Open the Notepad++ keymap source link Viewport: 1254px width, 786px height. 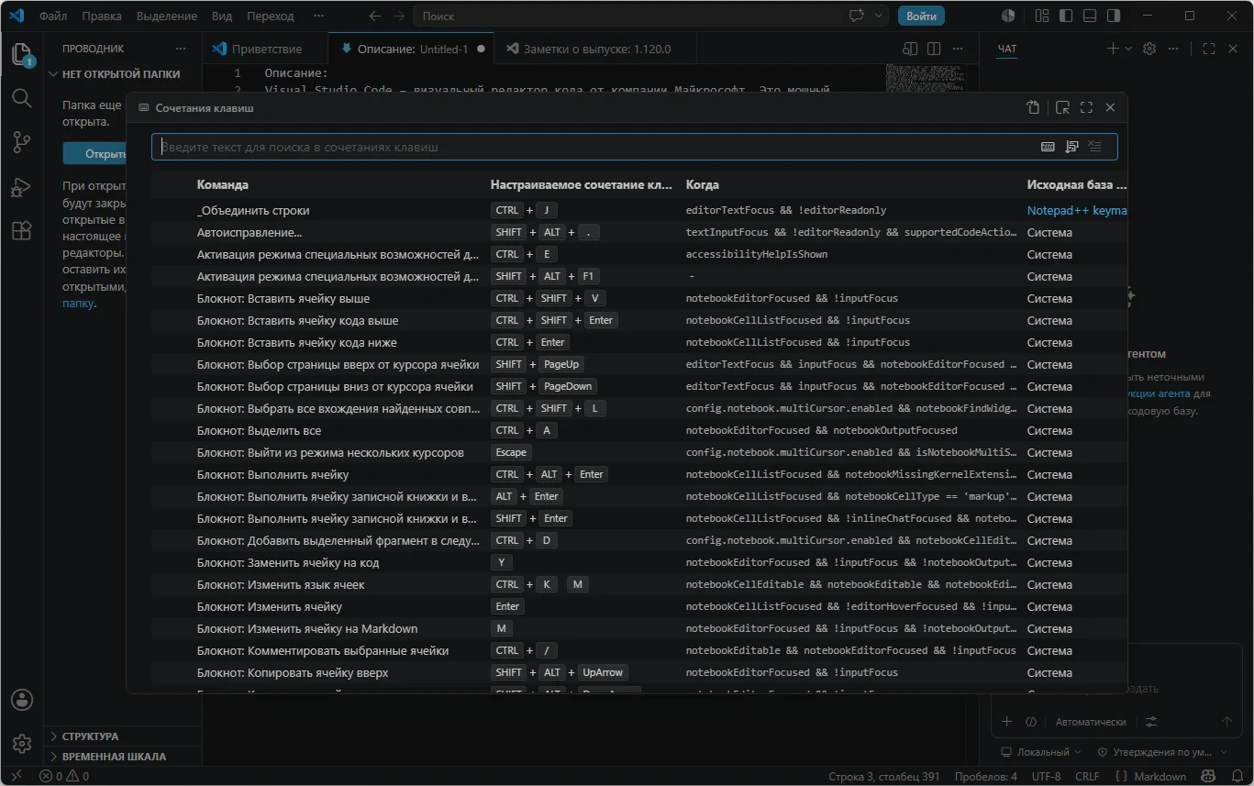click(1077, 210)
